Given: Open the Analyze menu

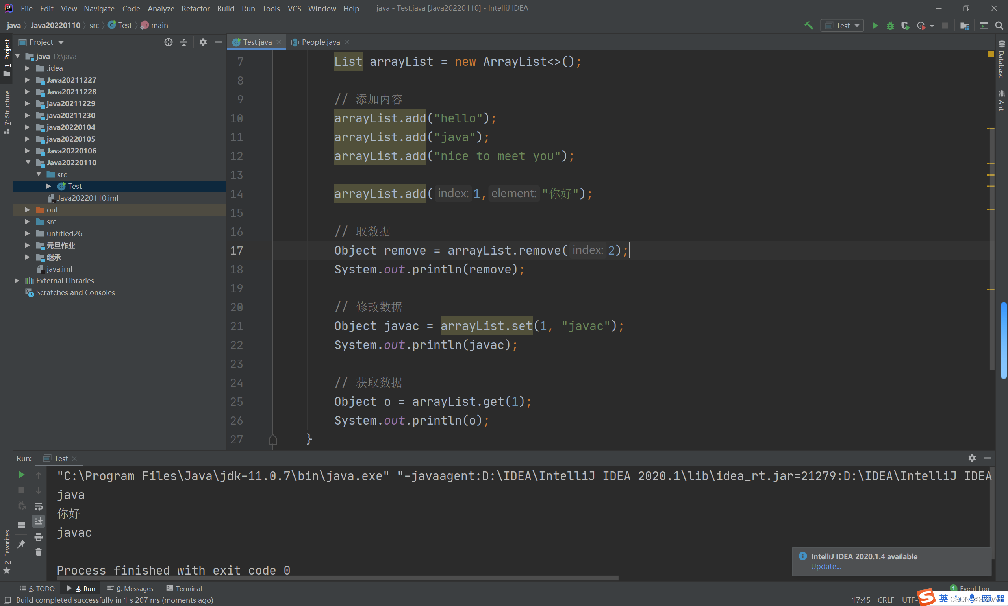Looking at the screenshot, I should pyautogui.click(x=161, y=8).
